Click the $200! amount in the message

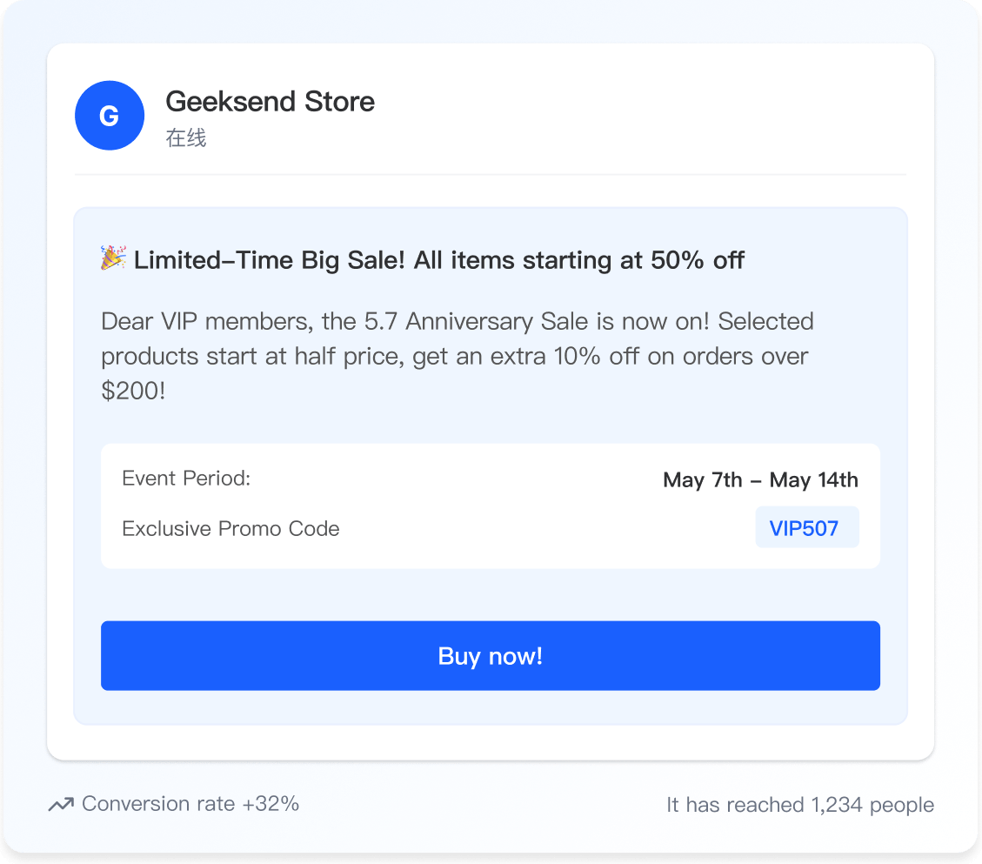coord(133,391)
